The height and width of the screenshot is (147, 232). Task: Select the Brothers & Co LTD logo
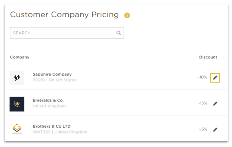click(17, 129)
